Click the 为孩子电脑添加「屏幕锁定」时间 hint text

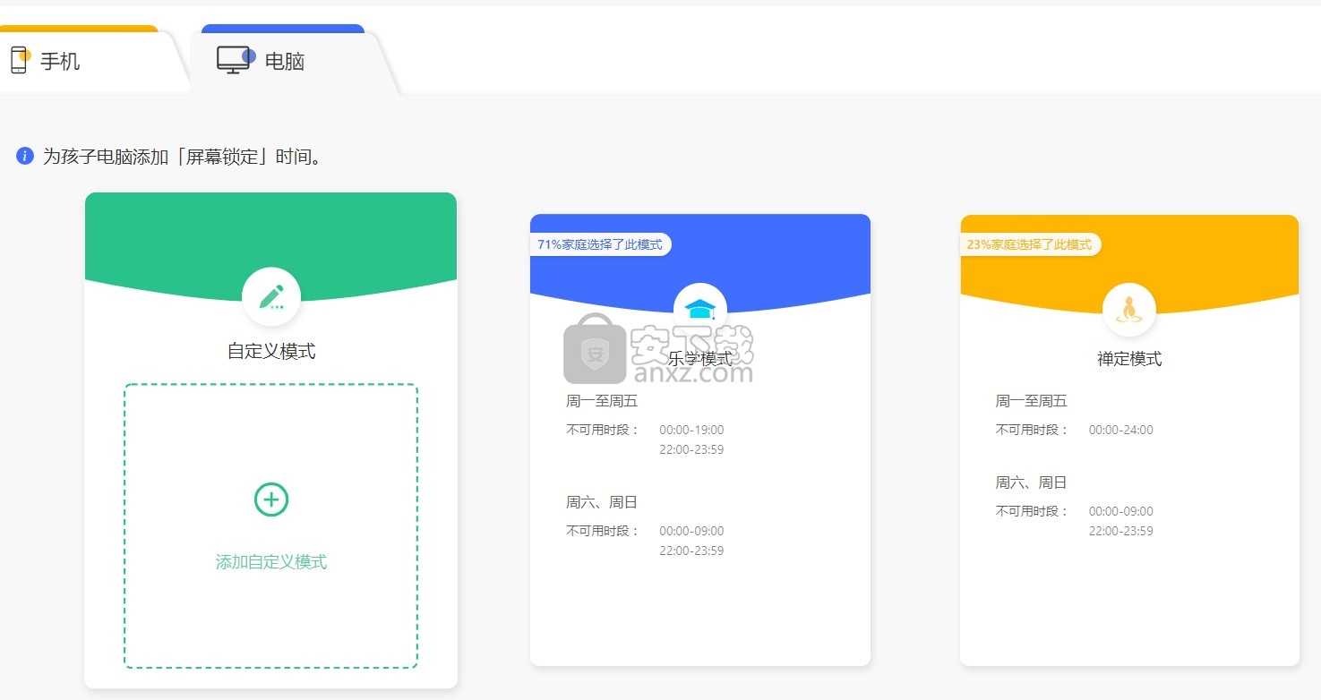tap(183, 157)
